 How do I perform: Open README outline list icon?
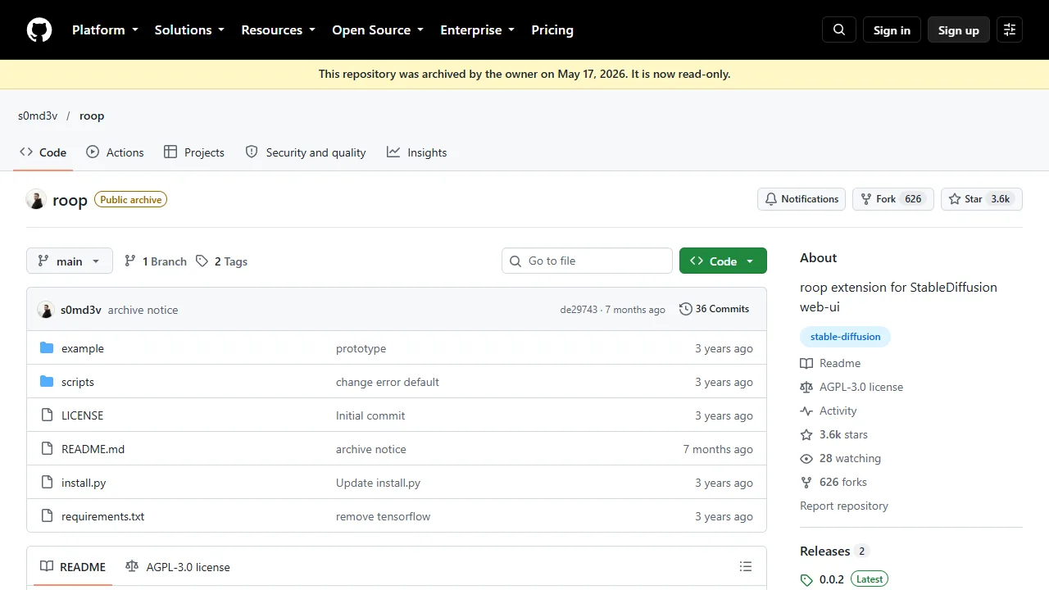(746, 566)
